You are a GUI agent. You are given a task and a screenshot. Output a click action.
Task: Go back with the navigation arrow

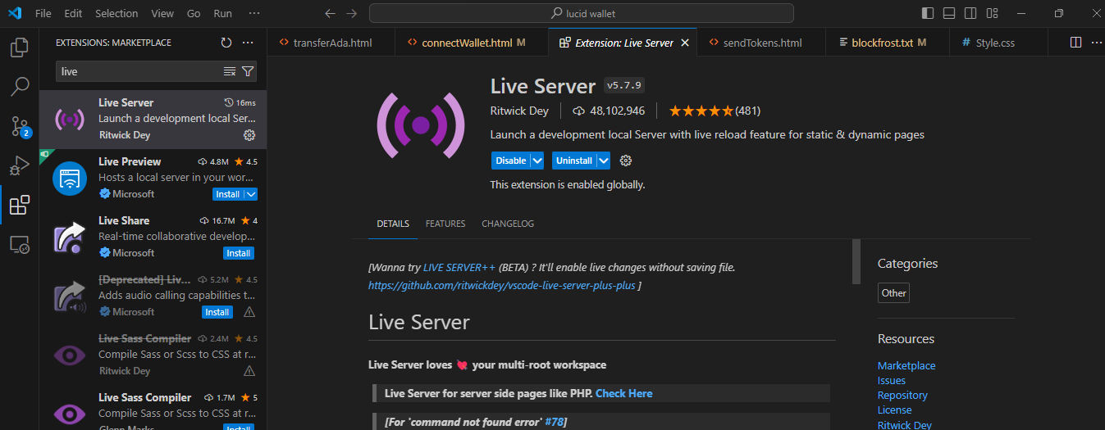pos(330,13)
